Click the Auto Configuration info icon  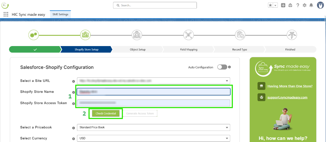pyautogui.click(x=229, y=67)
